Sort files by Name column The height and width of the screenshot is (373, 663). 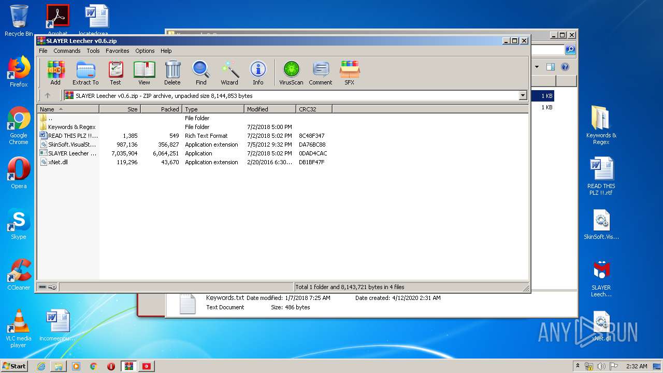tap(68, 109)
